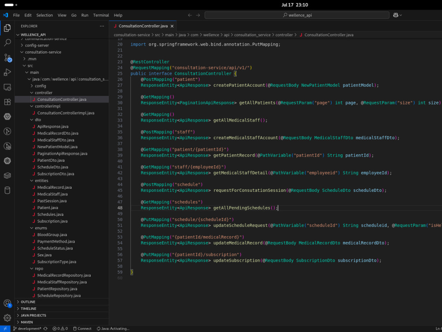Click the synchronize changes icon in status bar

coord(46,328)
